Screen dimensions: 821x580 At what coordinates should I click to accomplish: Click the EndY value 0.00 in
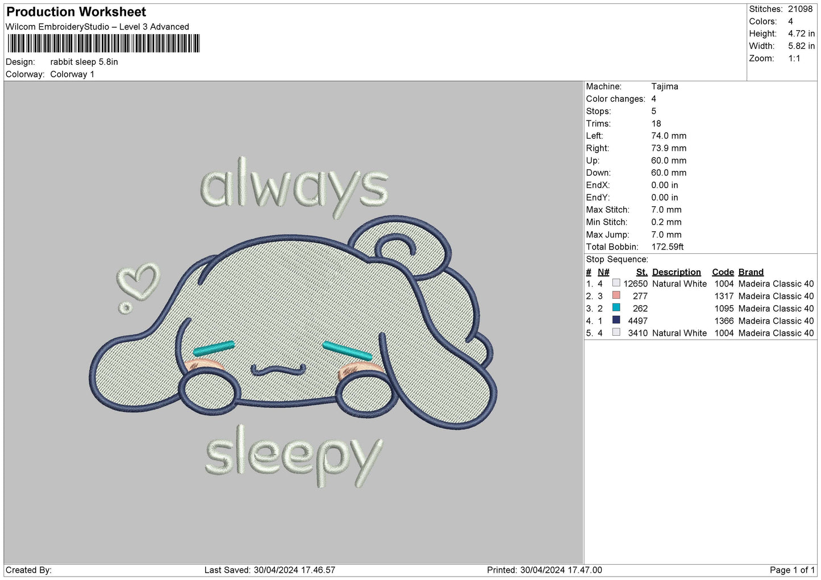click(x=665, y=198)
